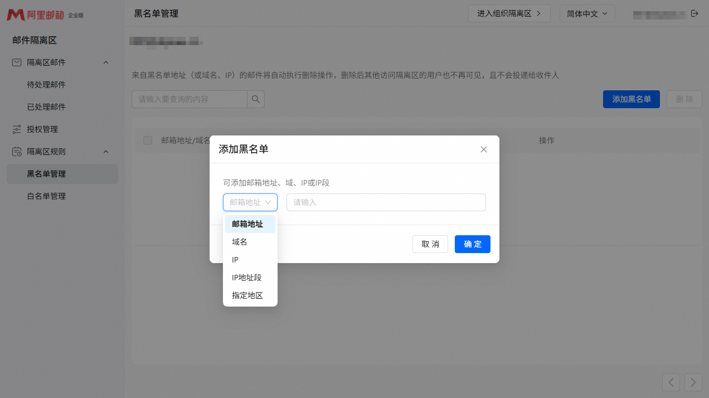Select 指定地区 option in dropdown list
Viewport: 709px width, 398px height.
pos(250,295)
